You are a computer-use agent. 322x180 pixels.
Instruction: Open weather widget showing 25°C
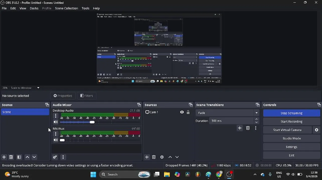[17, 174]
